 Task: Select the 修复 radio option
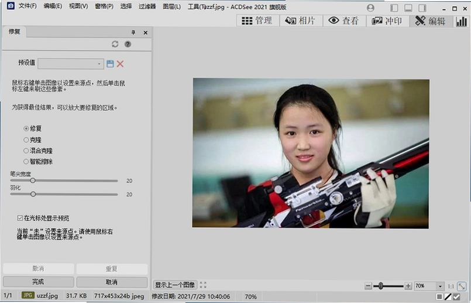(32, 128)
